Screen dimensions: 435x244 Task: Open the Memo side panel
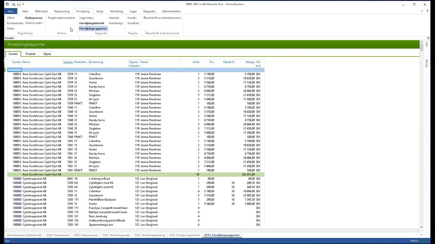[x=427, y=63]
